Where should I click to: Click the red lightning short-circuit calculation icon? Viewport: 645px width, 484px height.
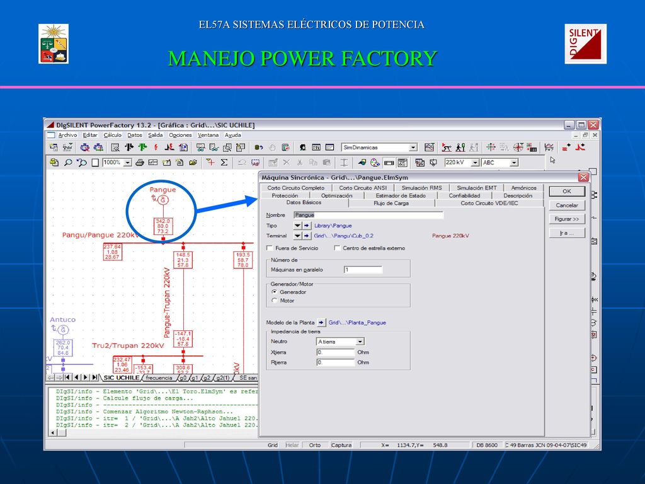(x=156, y=147)
